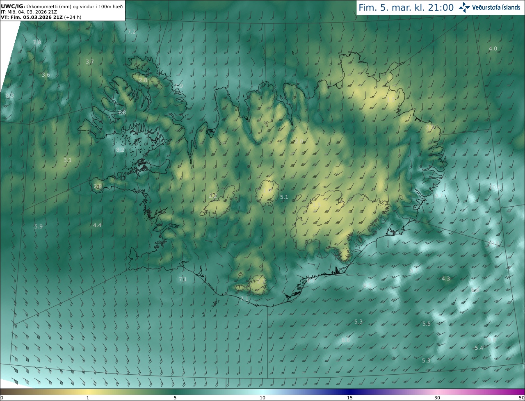525x401 pixels.
Task: Select the 4.4 map value
Action: coord(97,226)
